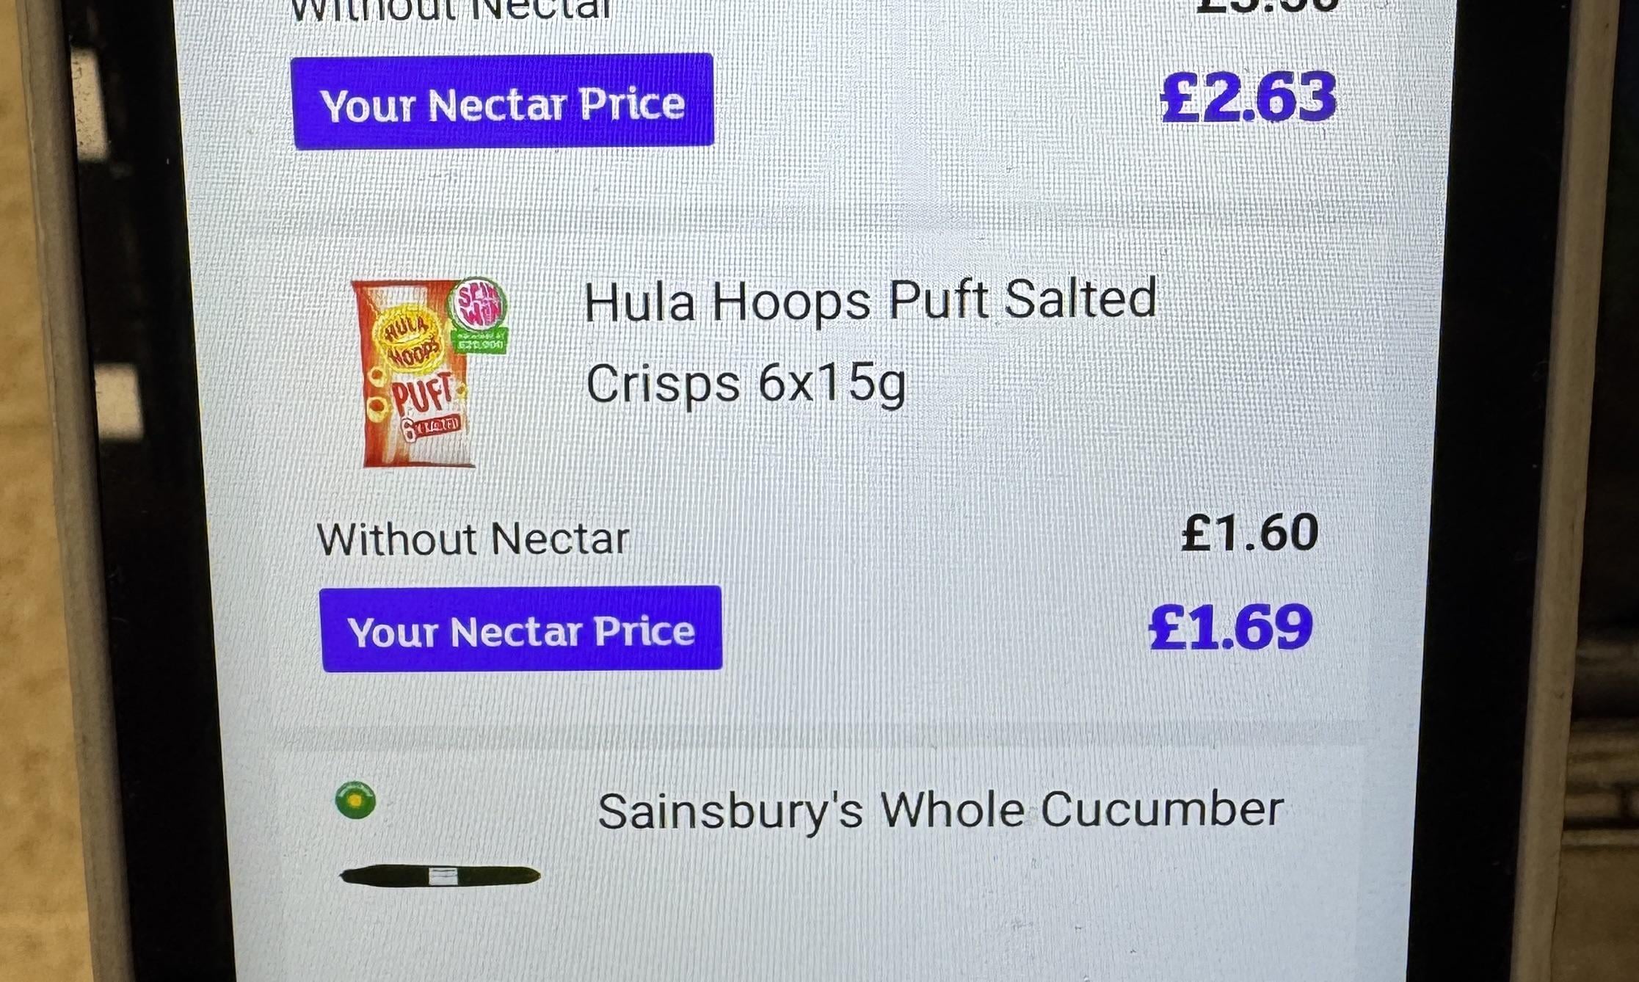Viewport: 1639px width, 982px height.
Task: Tap the yellow Hula Hoops logo on pack
Action: coord(409,341)
